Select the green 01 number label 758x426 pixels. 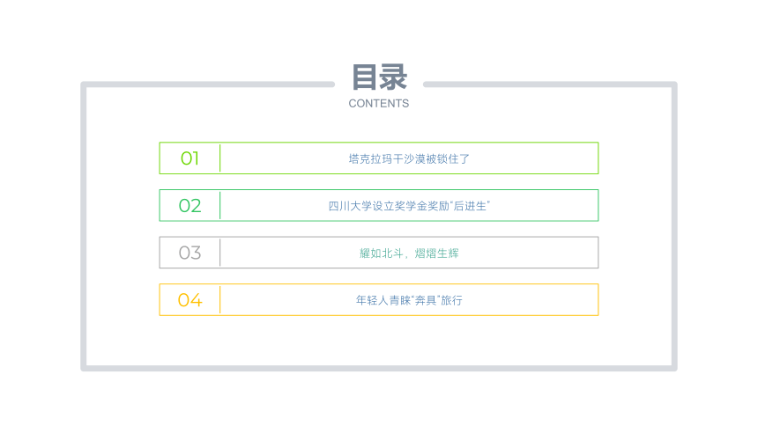click(189, 158)
